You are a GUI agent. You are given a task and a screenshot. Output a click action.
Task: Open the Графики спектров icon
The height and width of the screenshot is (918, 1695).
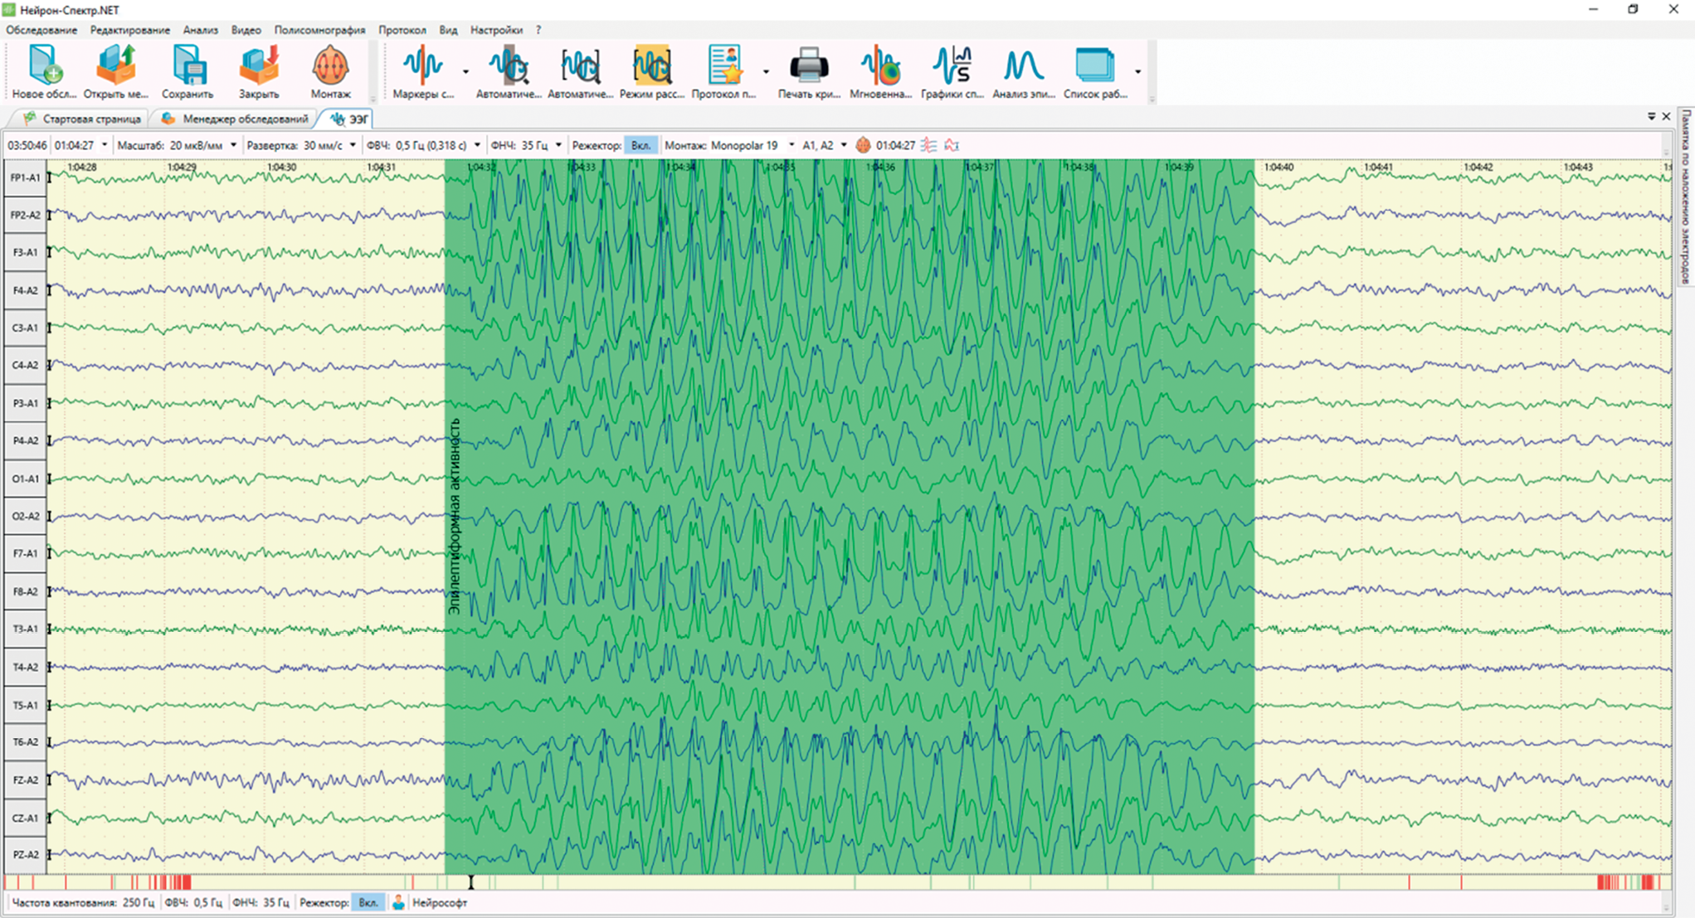click(x=952, y=66)
